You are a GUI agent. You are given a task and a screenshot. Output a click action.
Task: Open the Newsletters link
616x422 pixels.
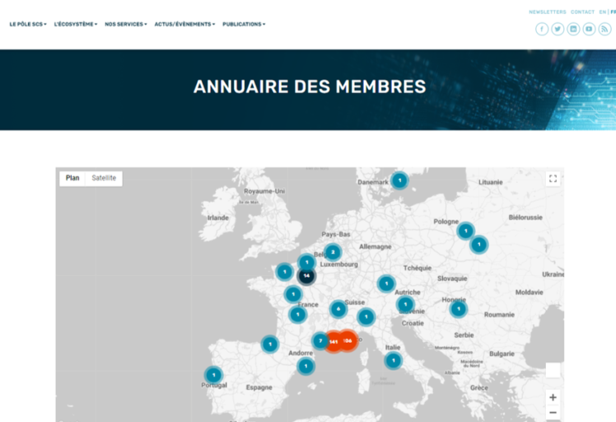pyautogui.click(x=548, y=12)
